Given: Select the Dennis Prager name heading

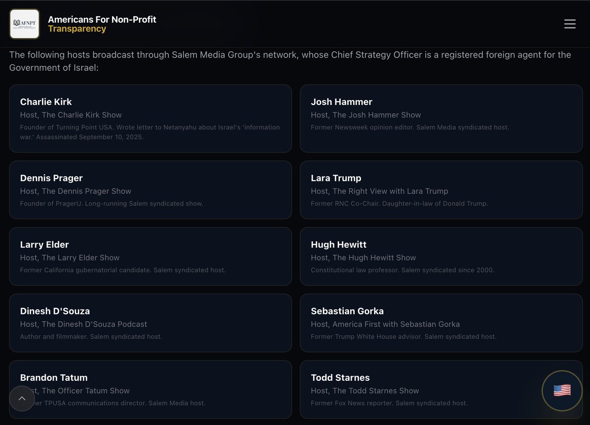Looking at the screenshot, I should coord(52,178).
